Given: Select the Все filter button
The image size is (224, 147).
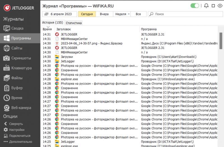Looking at the screenshot, I should tap(138, 14).
